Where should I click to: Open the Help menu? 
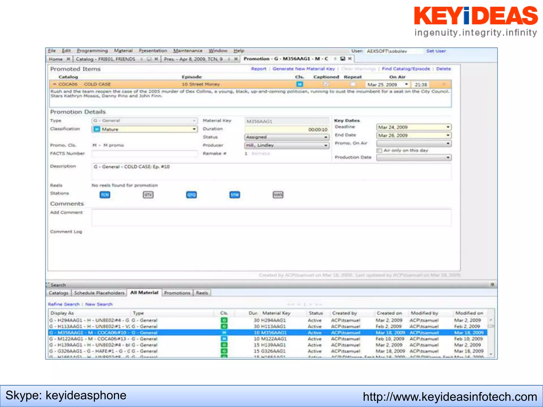[x=239, y=51]
